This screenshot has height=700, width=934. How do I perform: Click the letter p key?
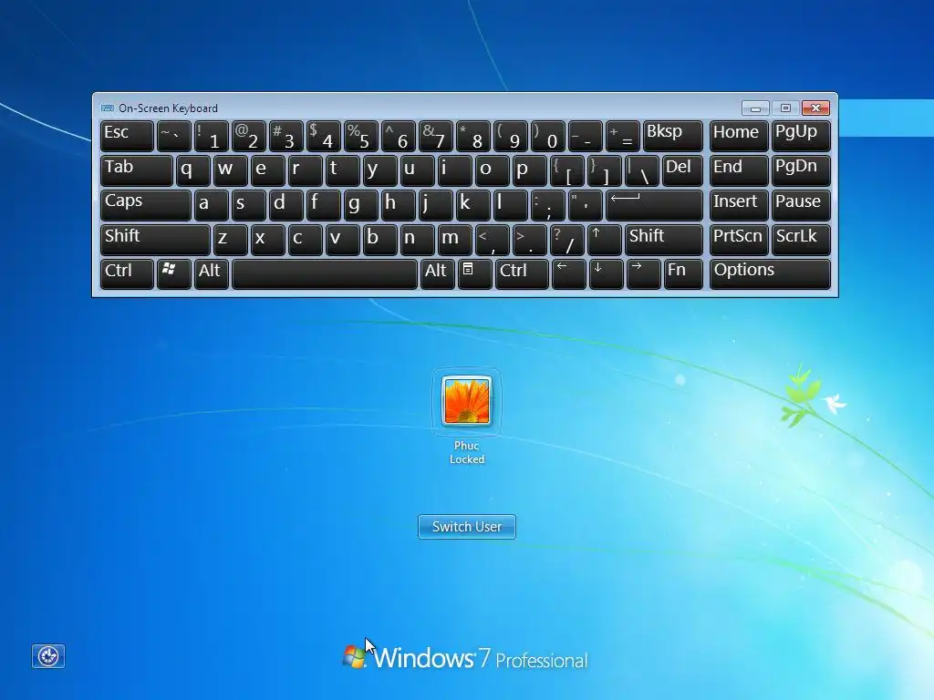coord(530,170)
